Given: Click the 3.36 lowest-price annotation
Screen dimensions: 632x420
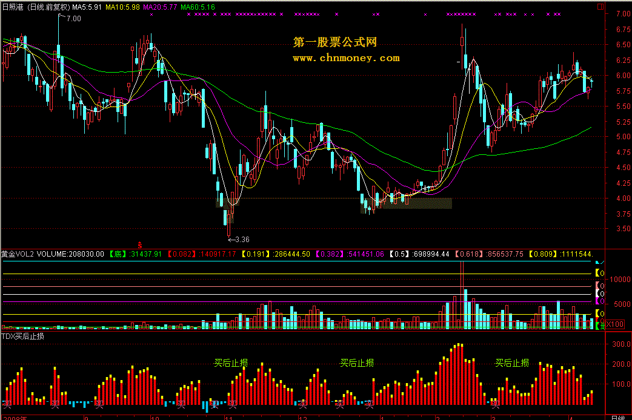Looking at the screenshot, I should point(239,240).
